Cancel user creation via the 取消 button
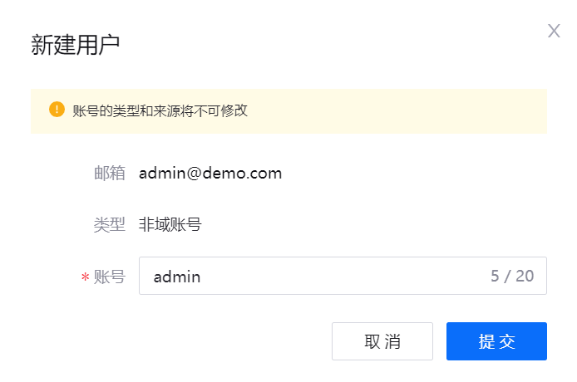Viewport: 577px width, 382px height. click(x=382, y=341)
